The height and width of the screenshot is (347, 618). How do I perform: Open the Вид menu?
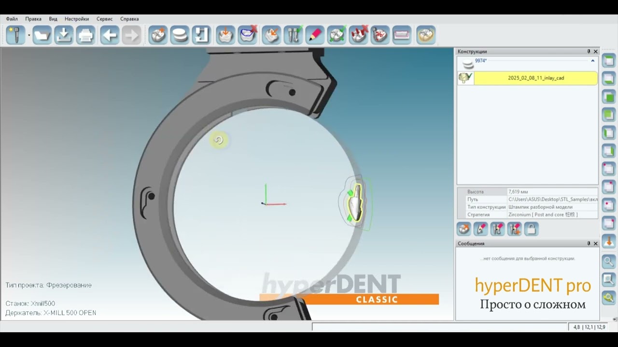(53, 19)
